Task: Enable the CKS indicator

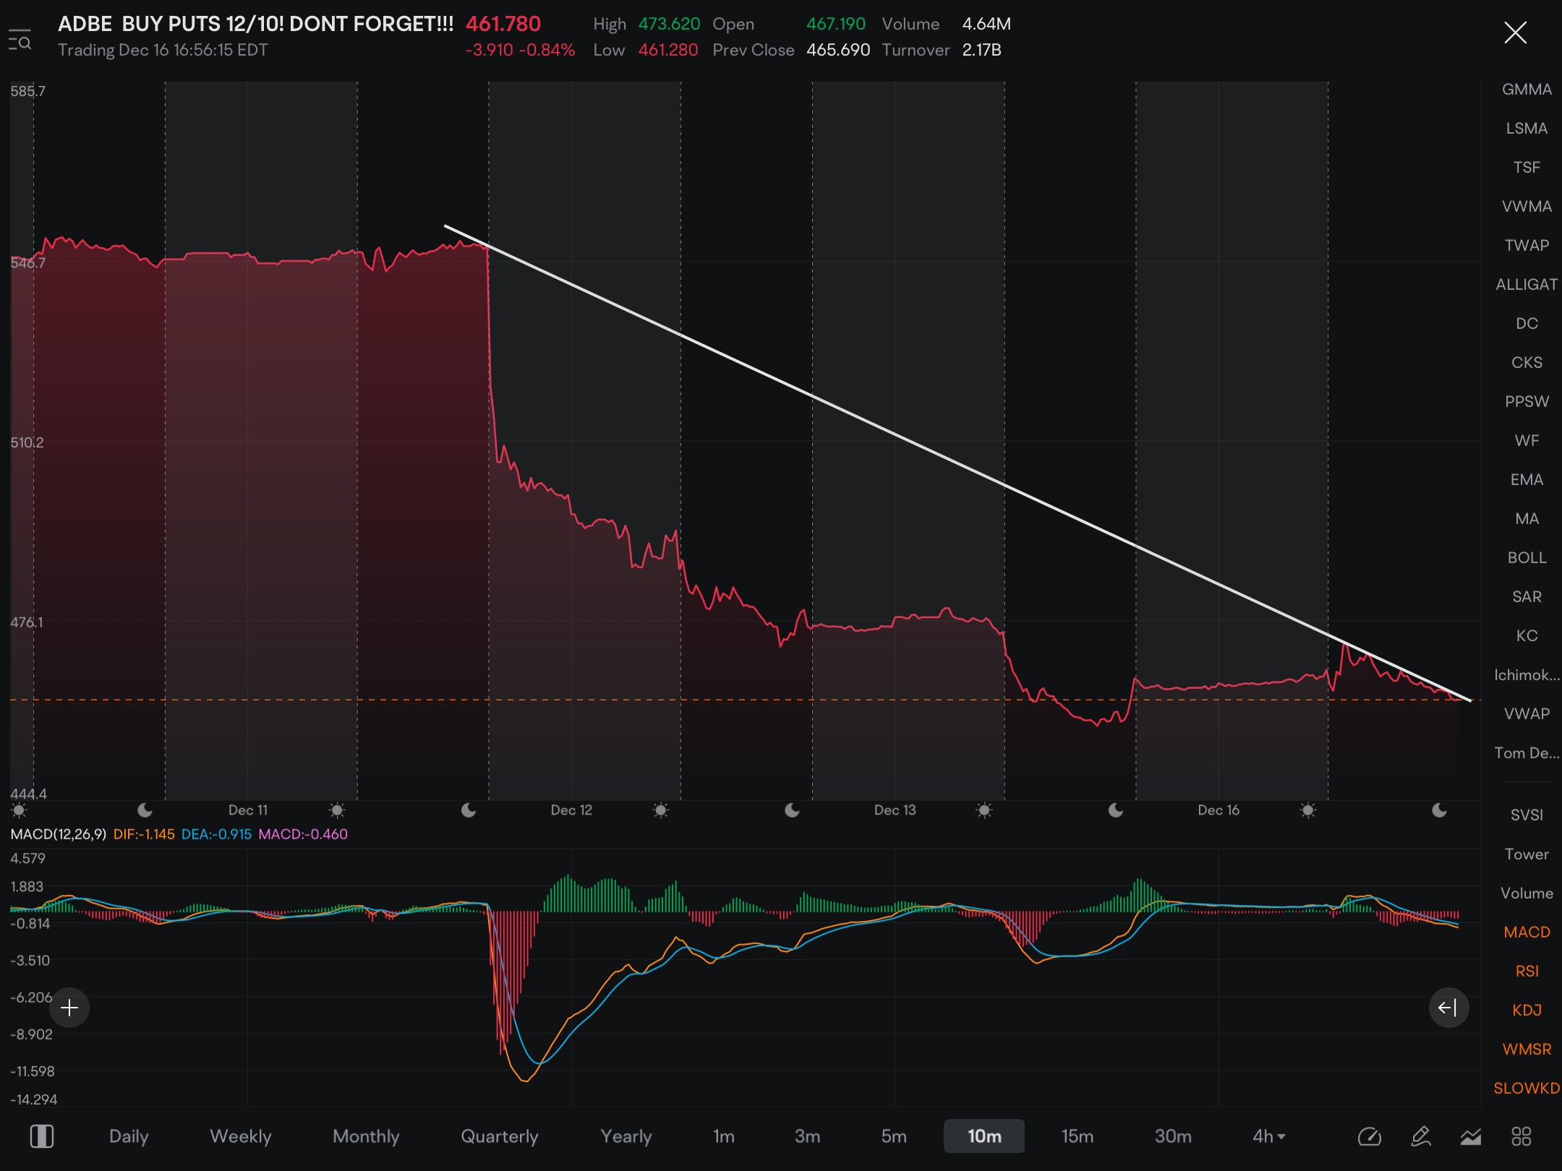Action: click(x=1527, y=363)
